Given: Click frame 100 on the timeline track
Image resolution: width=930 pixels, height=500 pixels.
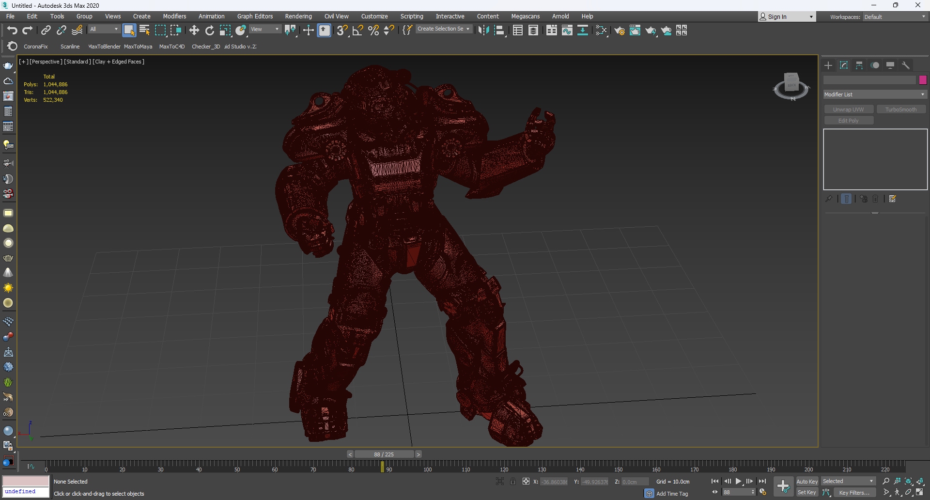Looking at the screenshot, I should click(x=428, y=466).
